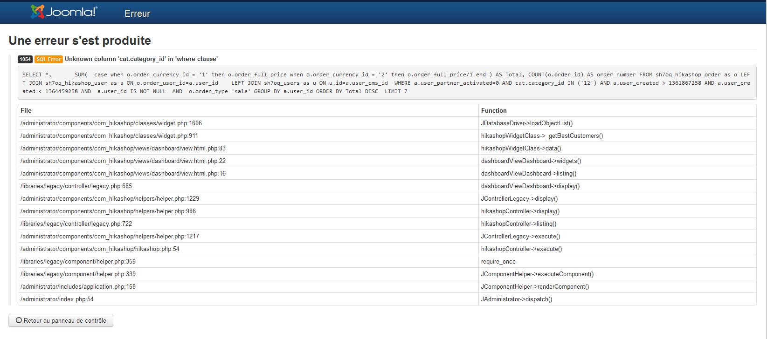This screenshot has width=767, height=339.
Task: Click JComponentHelper->renderComponent() function cell
Action: tap(617, 286)
